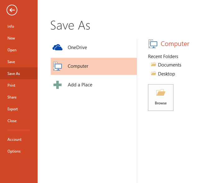Click the Computer icon in right pane header
The height and width of the screenshot is (183, 203).
point(153,44)
